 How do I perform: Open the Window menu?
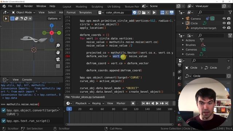tap(41, 6)
